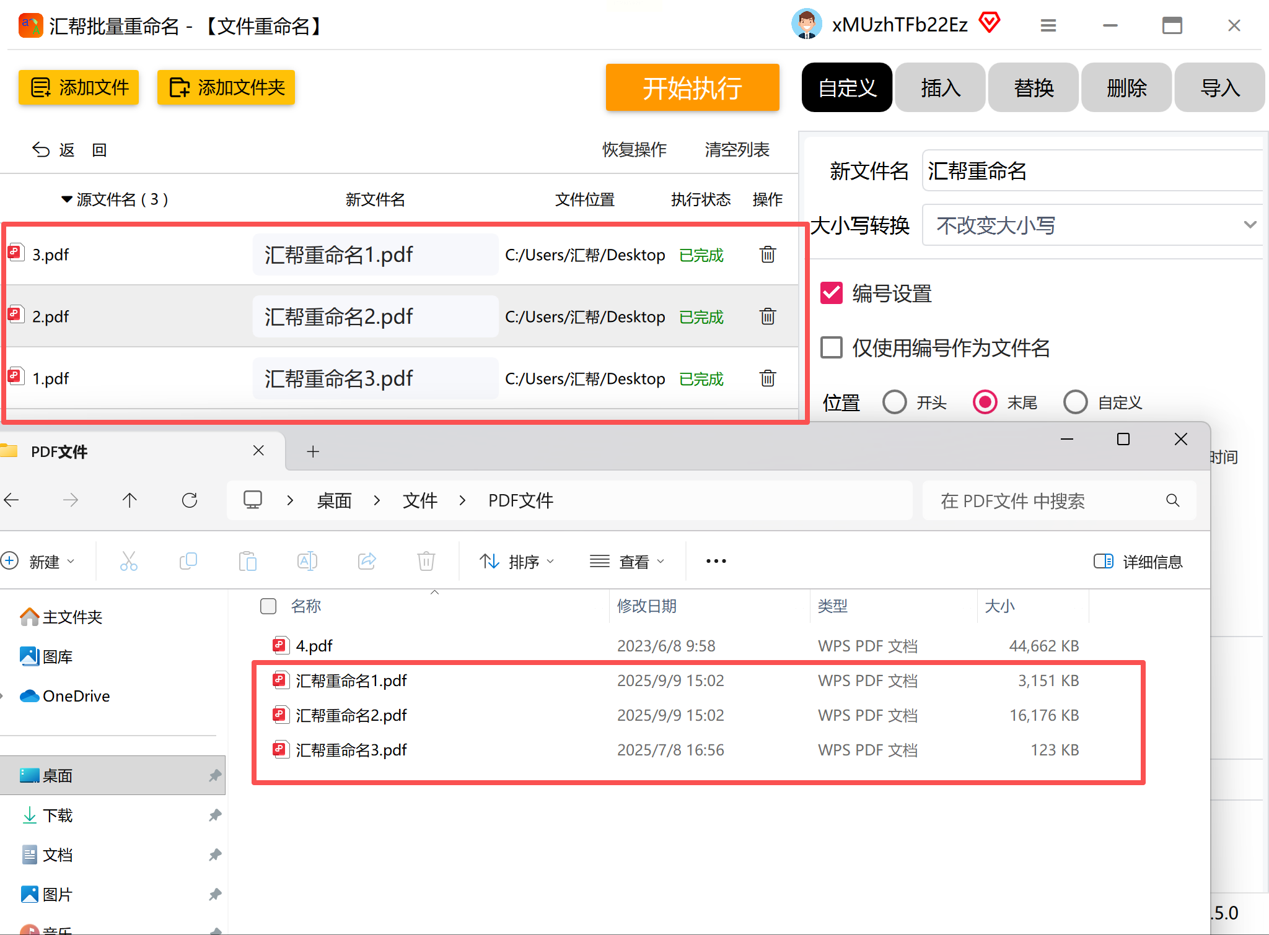This screenshot has width=1269, height=935.
Task: Expand the 排序 sort dropdown
Action: (x=517, y=562)
